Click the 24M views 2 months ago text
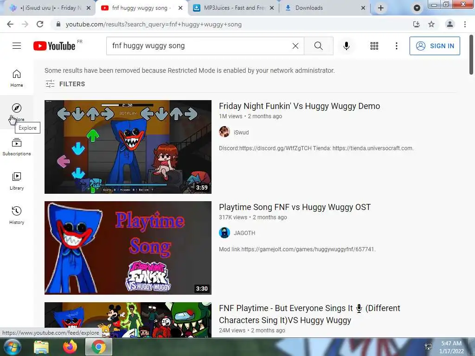 pos(252,330)
